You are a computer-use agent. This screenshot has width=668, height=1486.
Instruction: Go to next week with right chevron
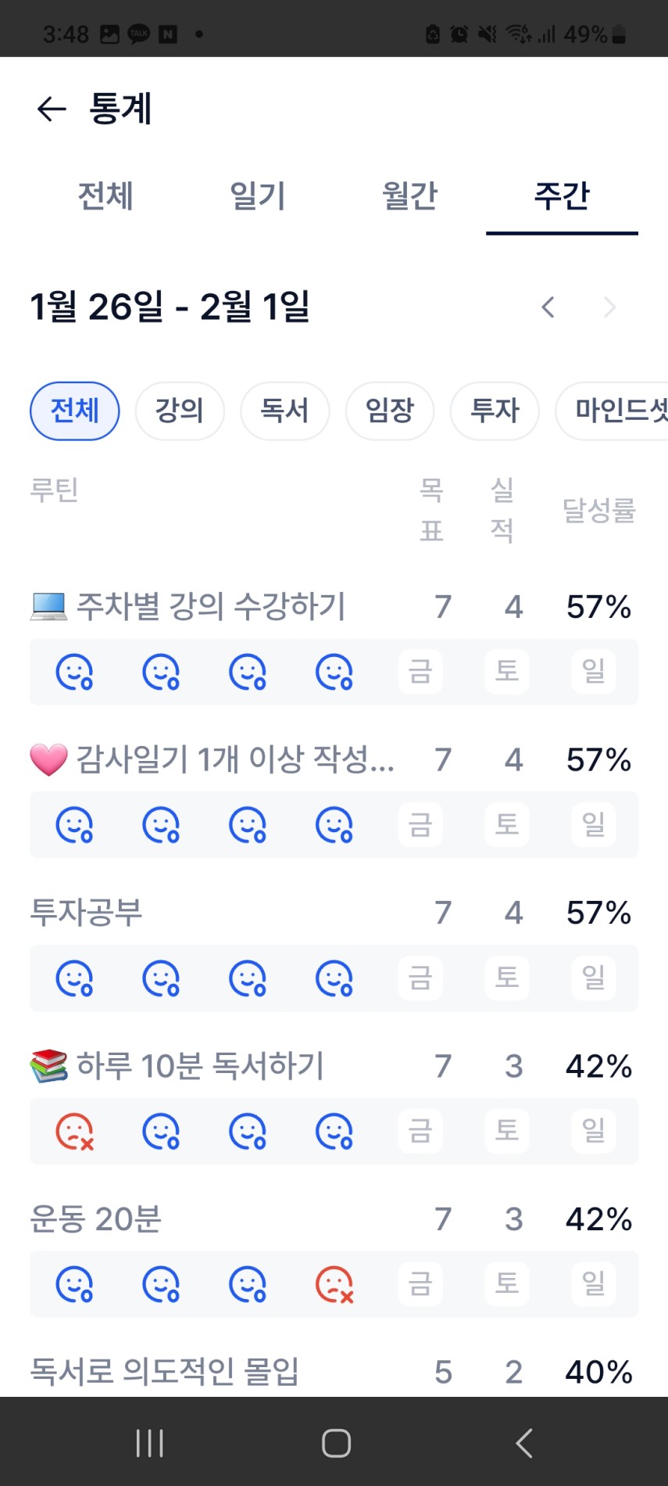point(609,307)
